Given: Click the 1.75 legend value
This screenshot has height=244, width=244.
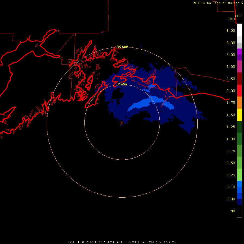Looking at the screenshot, I should (x=231, y=103).
